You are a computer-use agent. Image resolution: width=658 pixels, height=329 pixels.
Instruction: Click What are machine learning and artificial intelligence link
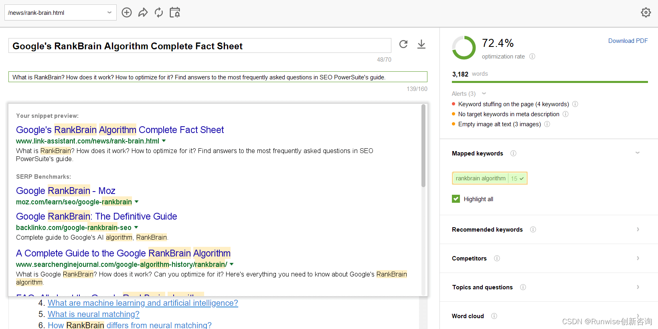coord(143,303)
